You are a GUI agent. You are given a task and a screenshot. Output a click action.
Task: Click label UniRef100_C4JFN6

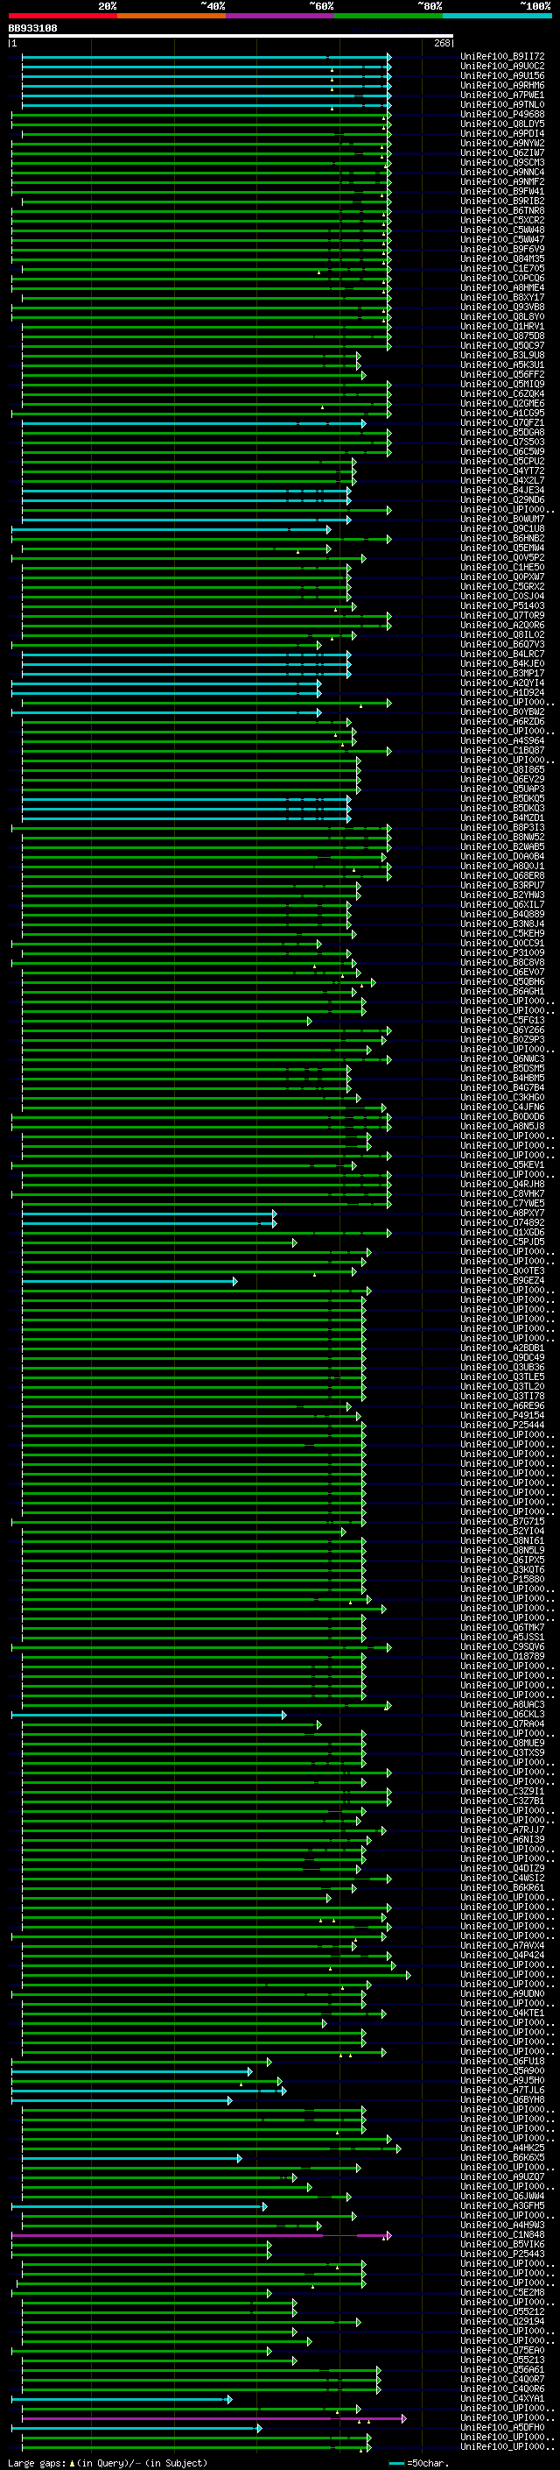(502, 1107)
